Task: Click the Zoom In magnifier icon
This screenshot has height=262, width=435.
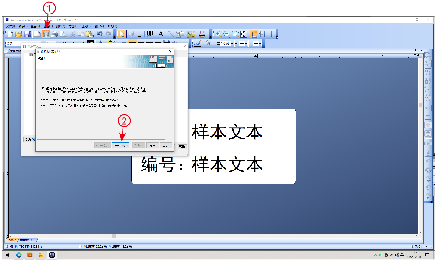Action: [218, 34]
